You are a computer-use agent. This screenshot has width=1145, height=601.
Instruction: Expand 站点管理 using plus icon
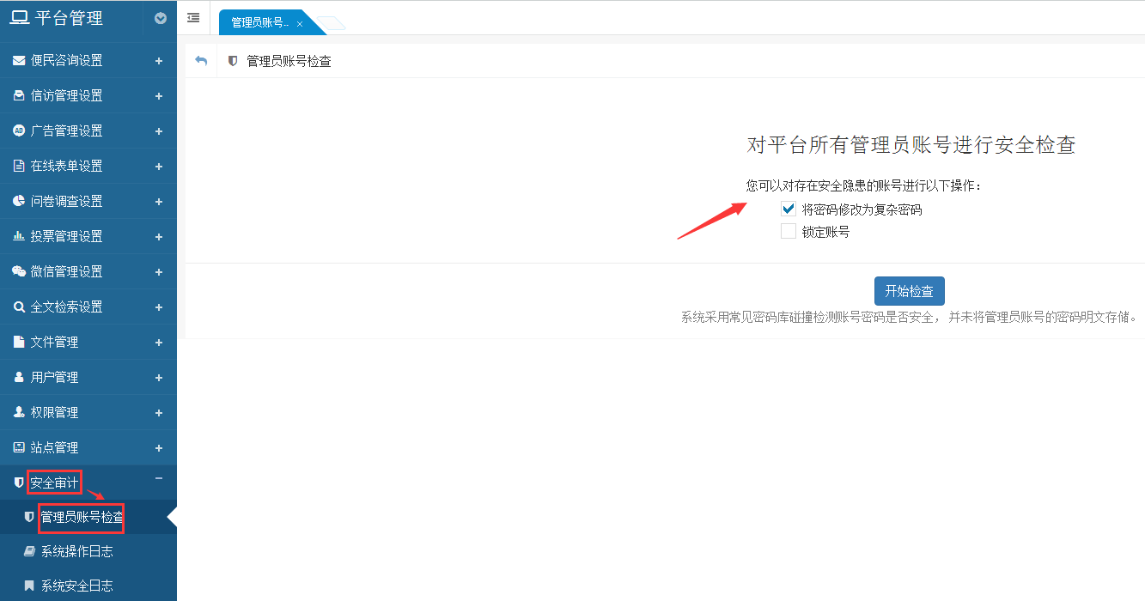pos(159,448)
